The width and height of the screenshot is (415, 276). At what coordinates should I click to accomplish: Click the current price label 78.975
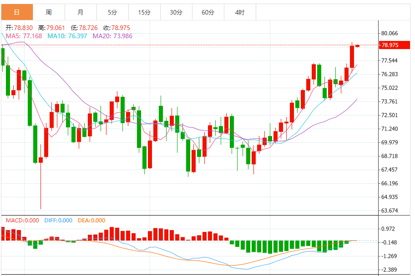[x=395, y=45]
